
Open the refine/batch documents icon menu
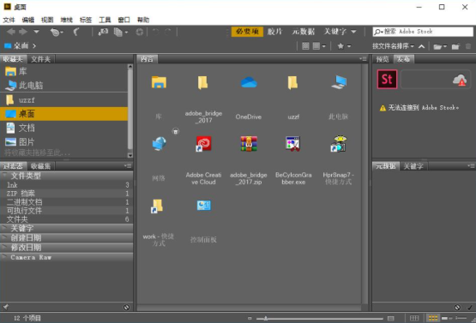[x=121, y=32]
